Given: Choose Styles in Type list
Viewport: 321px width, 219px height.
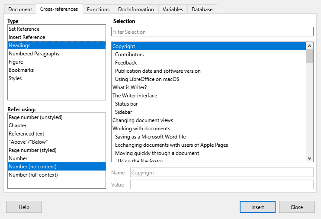Looking at the screenshot, I should (57, 78).
